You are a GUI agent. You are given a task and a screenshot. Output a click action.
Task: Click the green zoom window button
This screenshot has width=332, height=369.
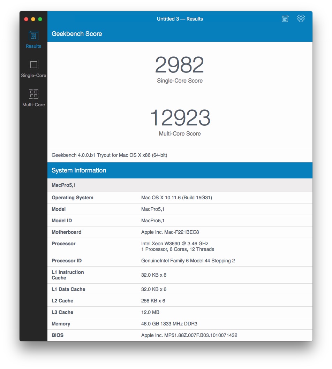point(40,19)
